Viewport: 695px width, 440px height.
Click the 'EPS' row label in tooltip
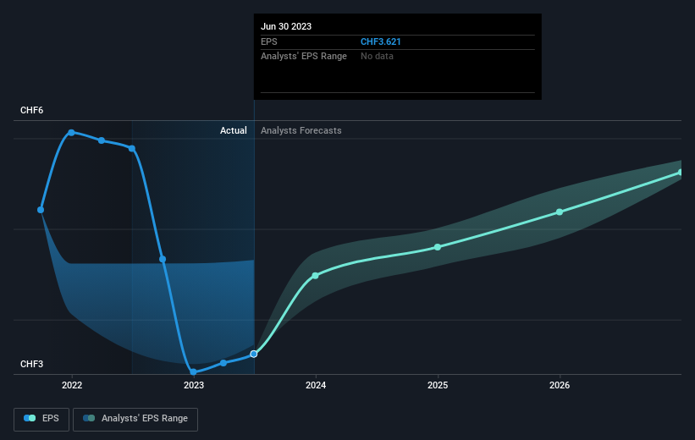coord(268,41)
